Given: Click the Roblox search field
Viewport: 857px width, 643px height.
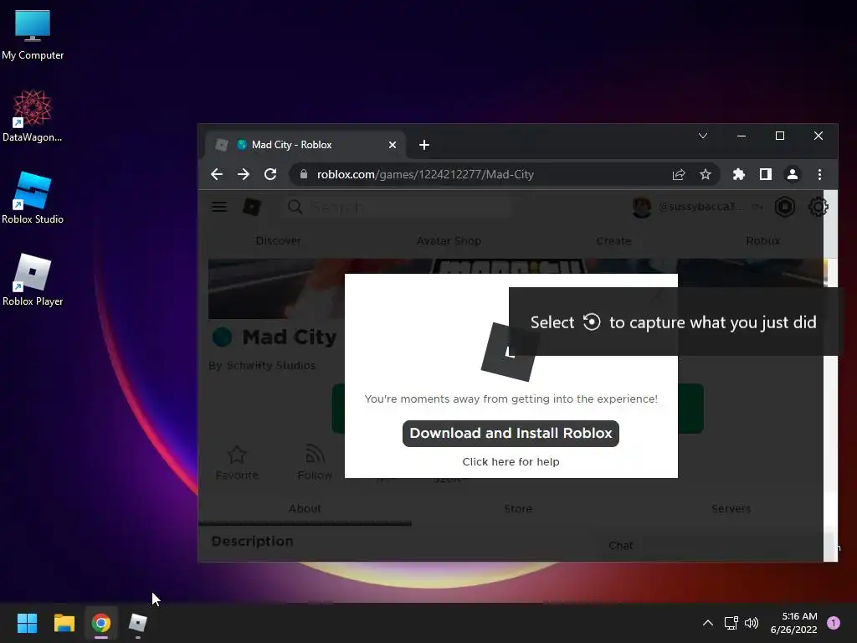Looking at the screenshot, I should tap(398, 207).
